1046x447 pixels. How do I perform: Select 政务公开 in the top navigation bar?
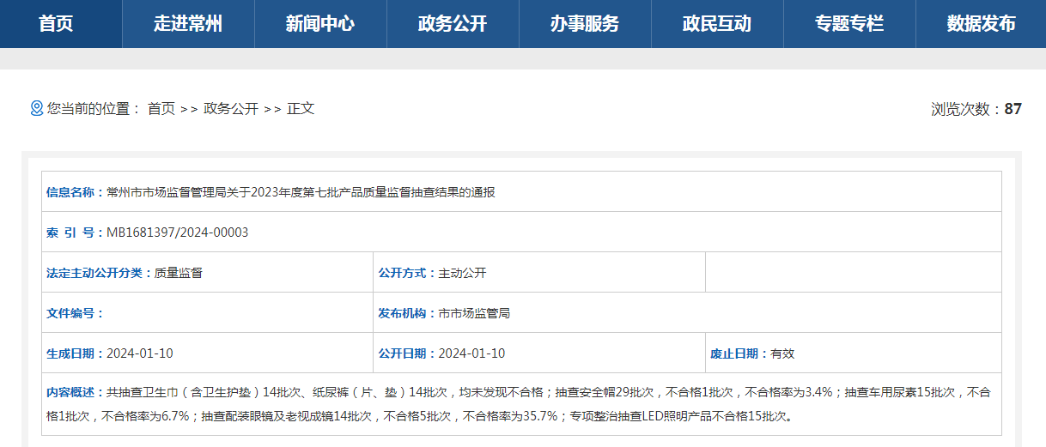[x=453, y=24]
